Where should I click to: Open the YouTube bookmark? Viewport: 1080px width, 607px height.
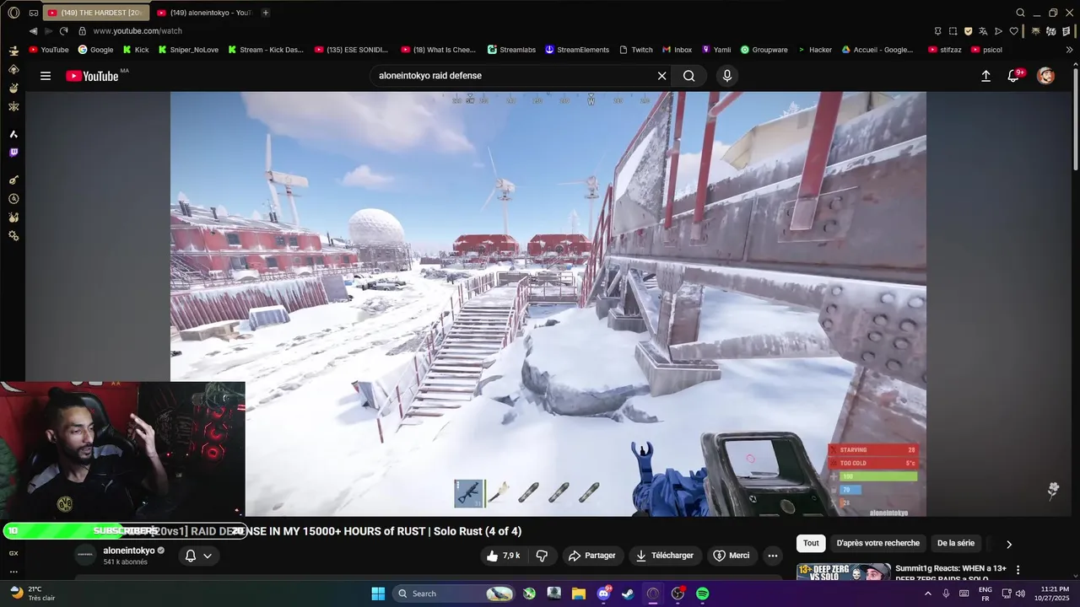pos(49,50)
